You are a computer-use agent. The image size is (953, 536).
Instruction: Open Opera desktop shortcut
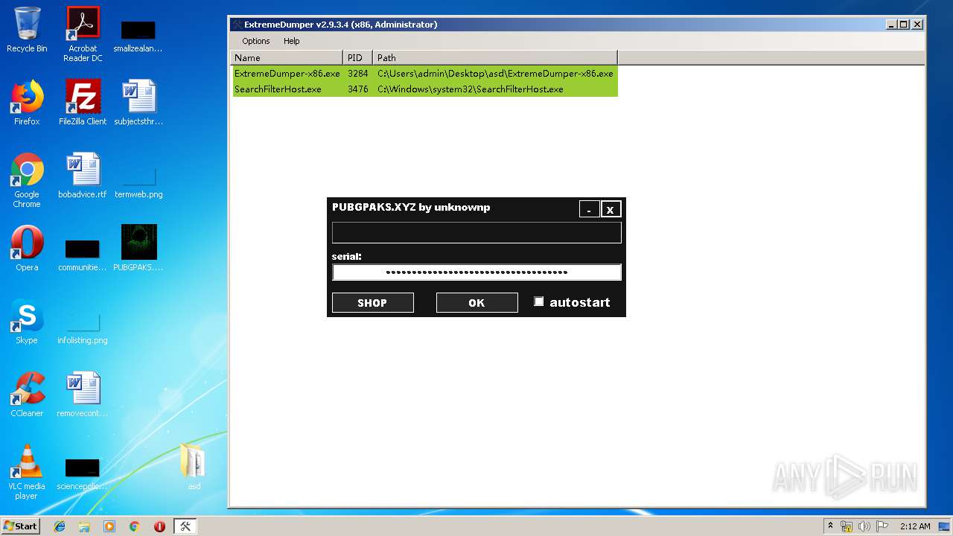point(27,249)
